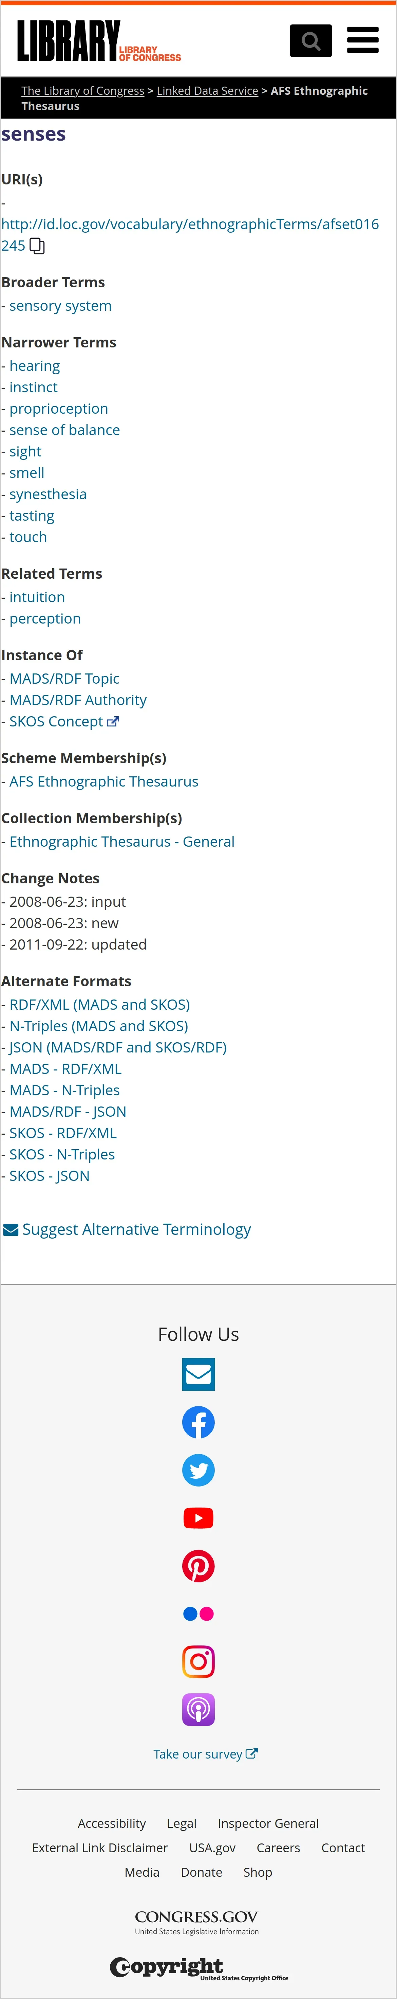Click the Library of Congress logo

point(98,40)
